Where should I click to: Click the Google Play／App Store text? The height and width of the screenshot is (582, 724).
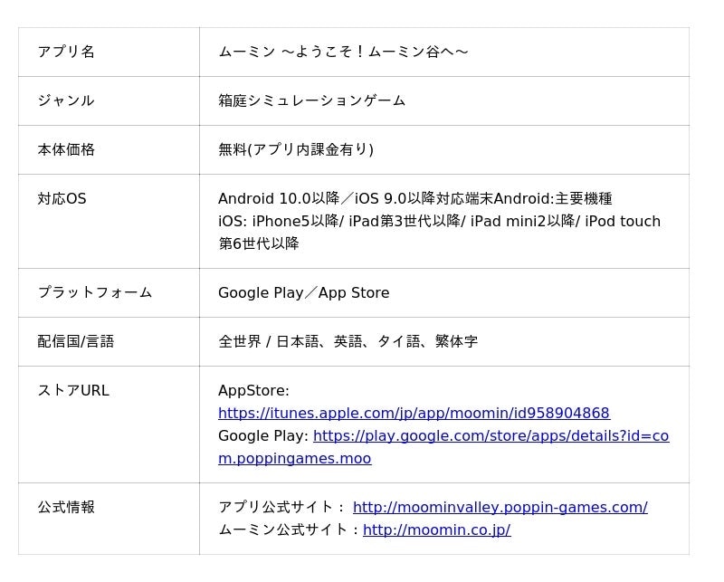(x=304, y=293)
